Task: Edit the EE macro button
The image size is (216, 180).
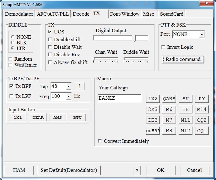Action: [x=186, y=109]
